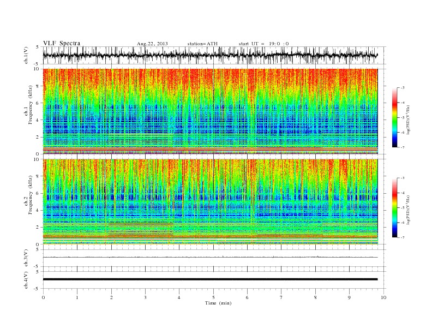
Task: Click the date label "Aug.22, 2013"
Action: [x=152, y=44]
